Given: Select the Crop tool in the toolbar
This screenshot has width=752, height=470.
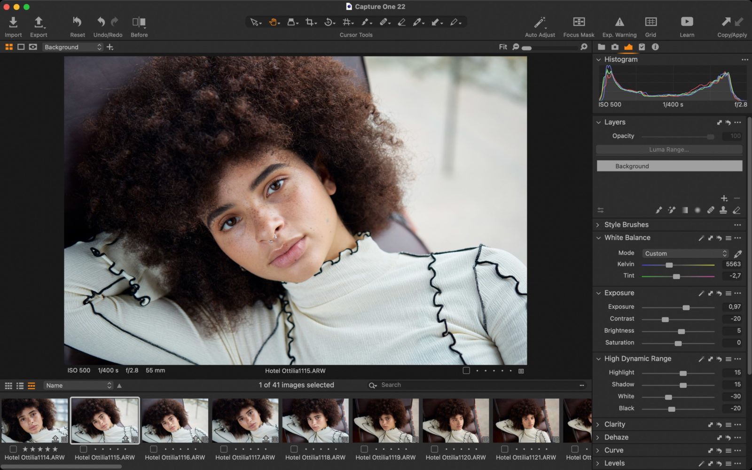Looking at the screenshot, I should click(x=309, y=22).
